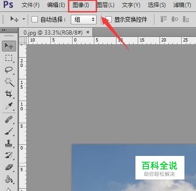Image resolution: width=196 pixels, height=191 pixels.
Task: Select the History Brush tool
Action: [x=9, y=155]
